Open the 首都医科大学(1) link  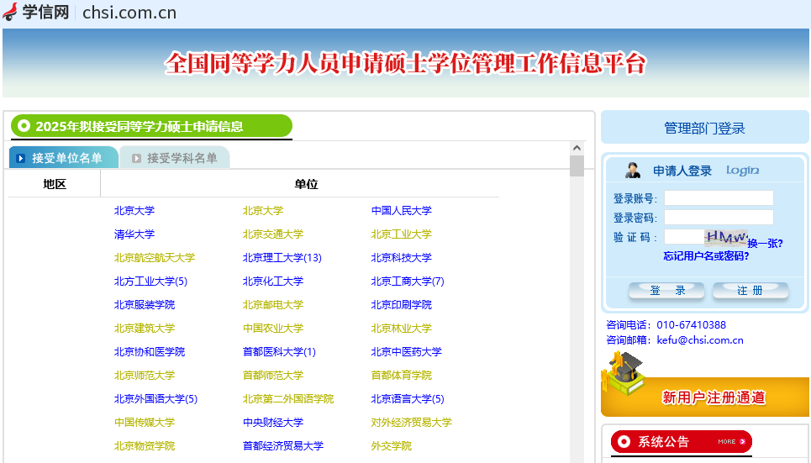279,352
